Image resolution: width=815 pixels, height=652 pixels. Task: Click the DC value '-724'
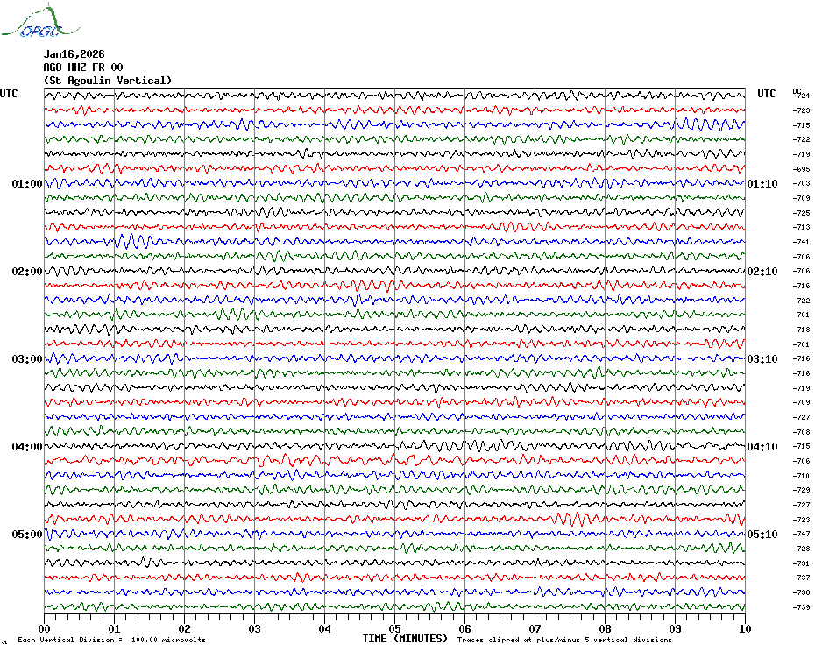803,96
